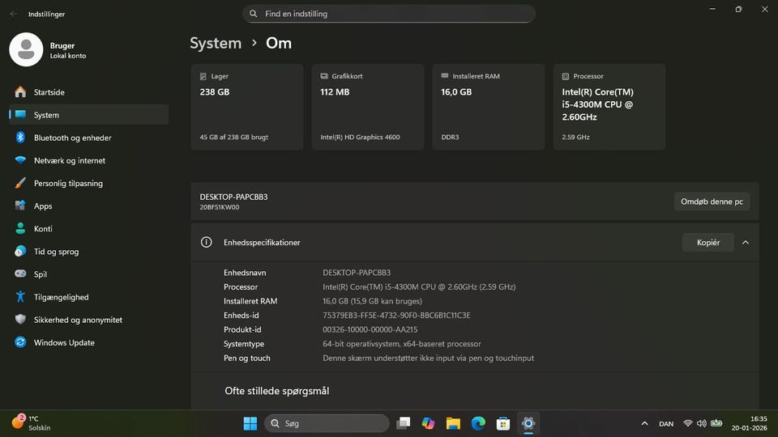Click the back arrow in Indstillinger
The height and width of the screenshot is (437, 778).
click(13, 14)
